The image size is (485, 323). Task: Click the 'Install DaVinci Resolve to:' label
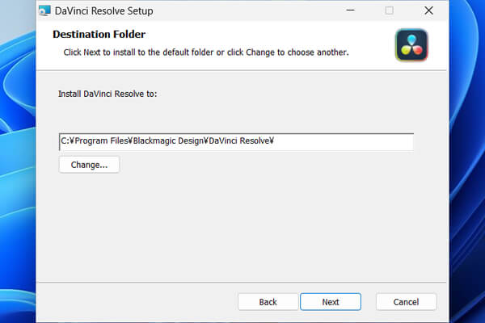point(108,94)
